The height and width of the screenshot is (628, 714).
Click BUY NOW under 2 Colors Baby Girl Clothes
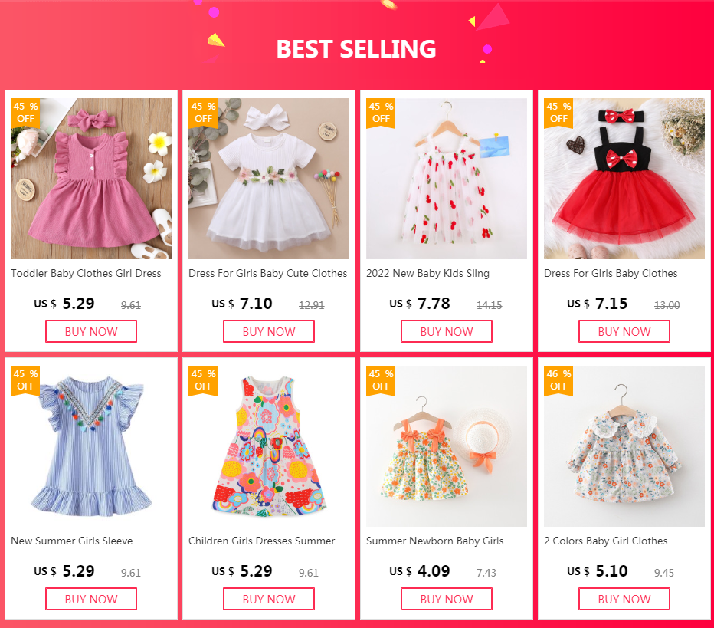pyautogui.click(x=624, y=599)
